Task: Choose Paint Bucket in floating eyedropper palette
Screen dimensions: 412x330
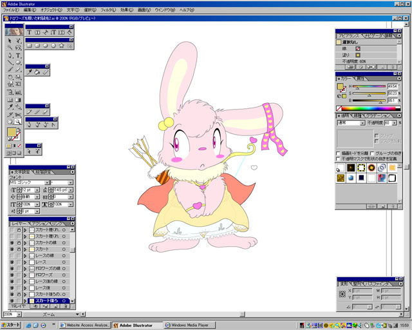Action: tap(37, 72)
